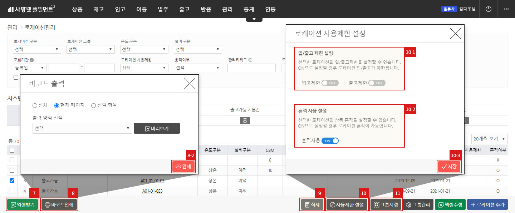This screenshot has width=515, height=213.
Task: Turn off the 혼적사용 switch
Action: coord(330,141)
